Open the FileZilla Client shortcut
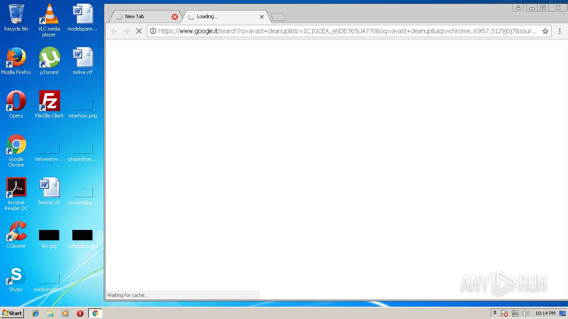Viewport: 568px width, 319px height. pyautogui.click(x=49, y=105)
